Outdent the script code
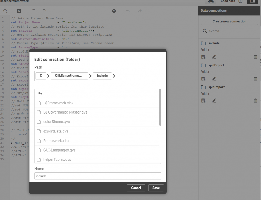The width and height of the screenshot is (261, 200). coord(45,11)
